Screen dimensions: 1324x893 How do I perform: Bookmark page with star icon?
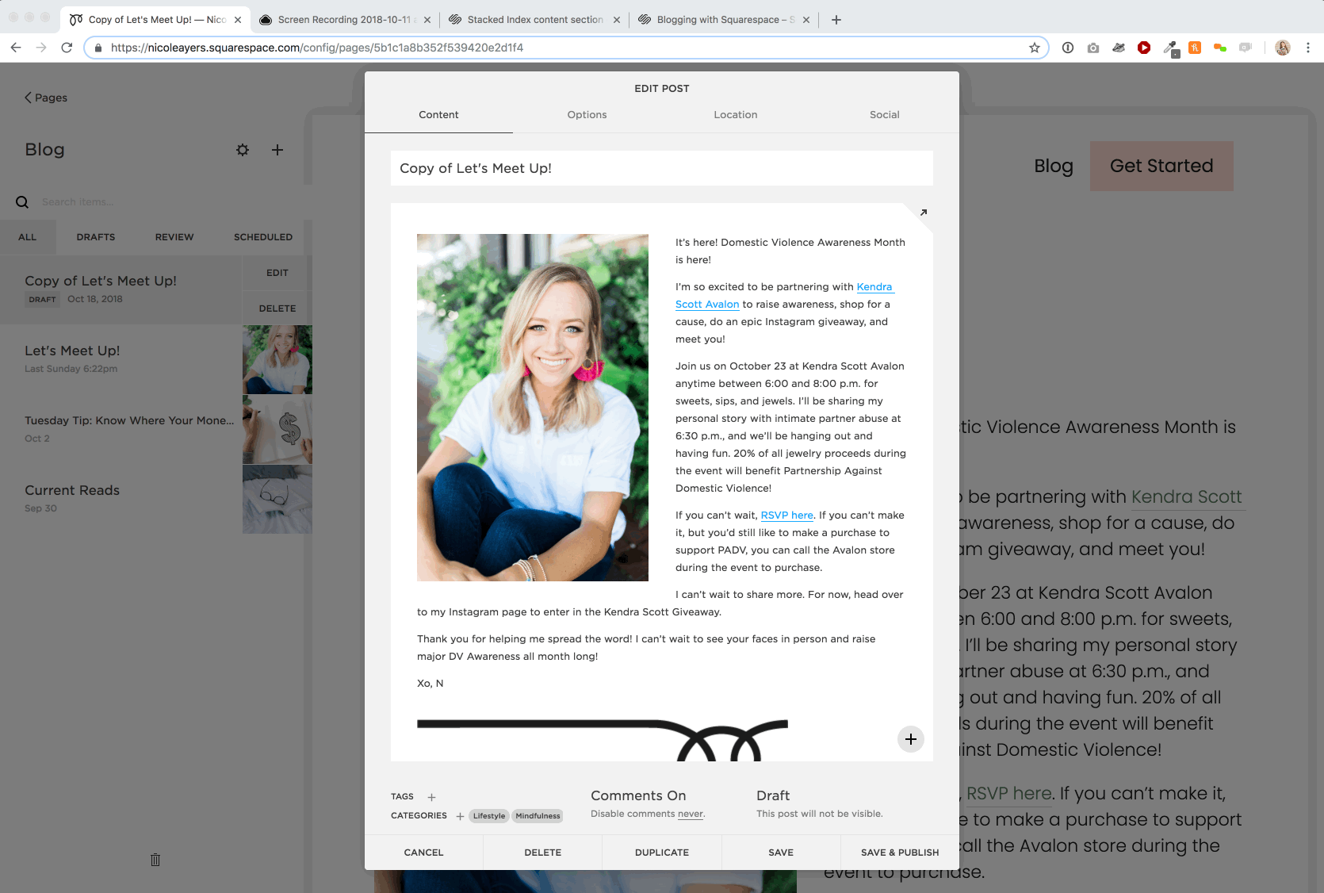[x=1035, y=48]
